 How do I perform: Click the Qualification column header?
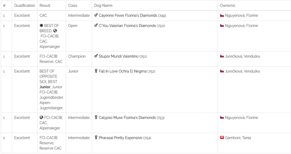coord(24,5)
